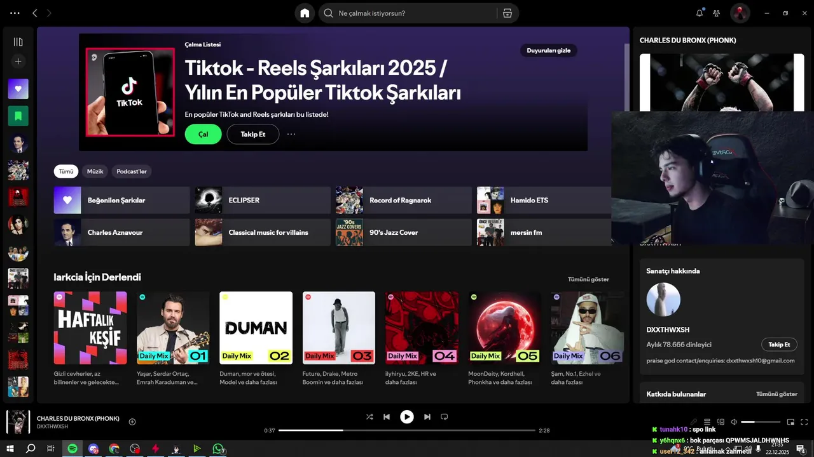Open the TikTok playlist cover image

(x=130, y=92)
